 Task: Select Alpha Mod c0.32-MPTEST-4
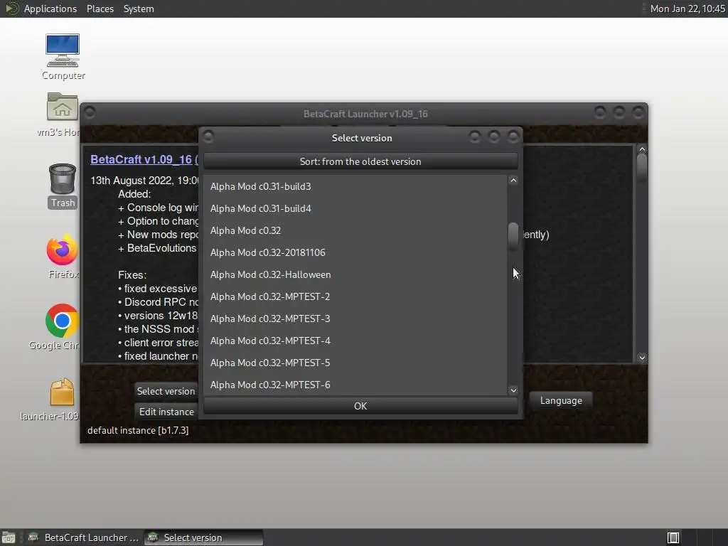pos(355,341)
